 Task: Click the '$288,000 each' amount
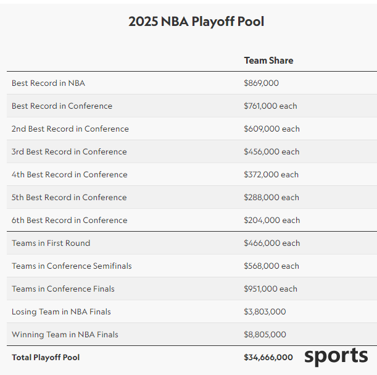[271, 197]
